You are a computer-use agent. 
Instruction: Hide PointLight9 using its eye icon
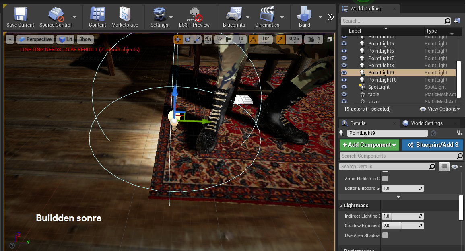(x=344, y=73)
